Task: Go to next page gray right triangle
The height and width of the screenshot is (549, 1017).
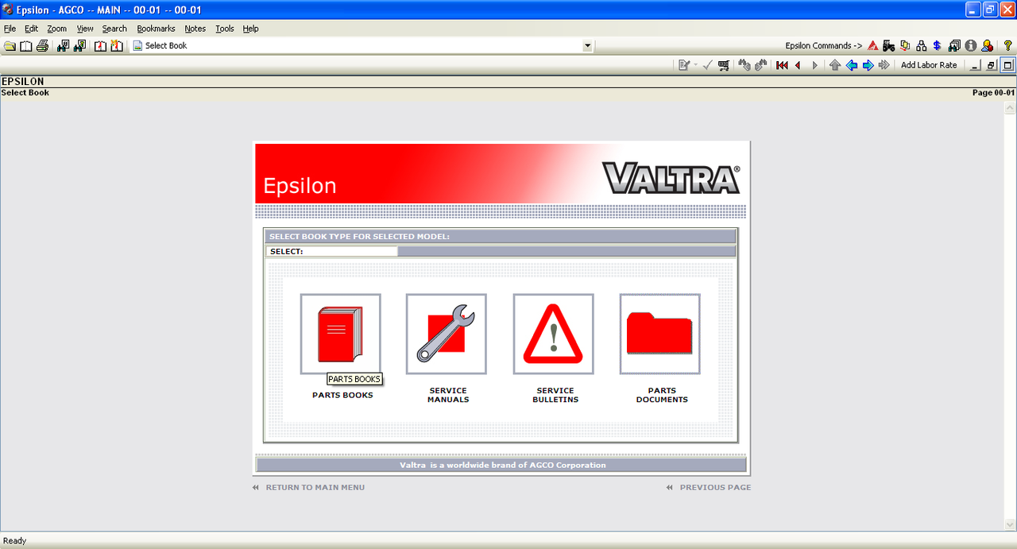Action: click(x=814, y=65)
